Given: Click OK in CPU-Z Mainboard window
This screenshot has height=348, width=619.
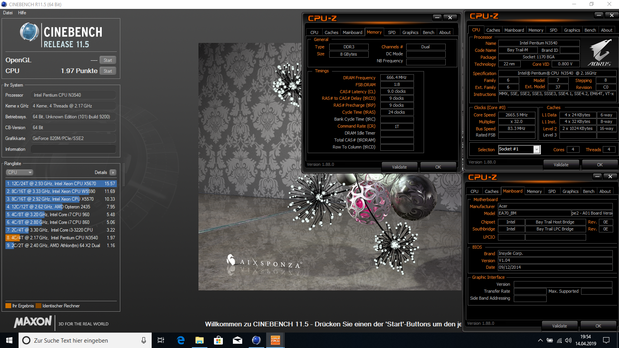Looking at the screenshot, I should click(598, 326).
